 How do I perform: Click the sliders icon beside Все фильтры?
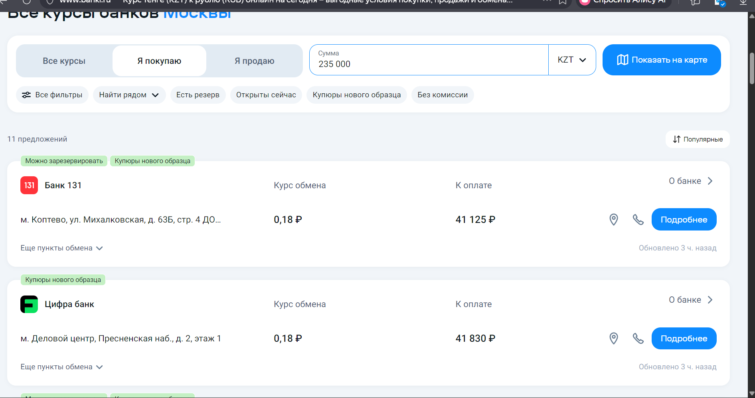(26, 95)
